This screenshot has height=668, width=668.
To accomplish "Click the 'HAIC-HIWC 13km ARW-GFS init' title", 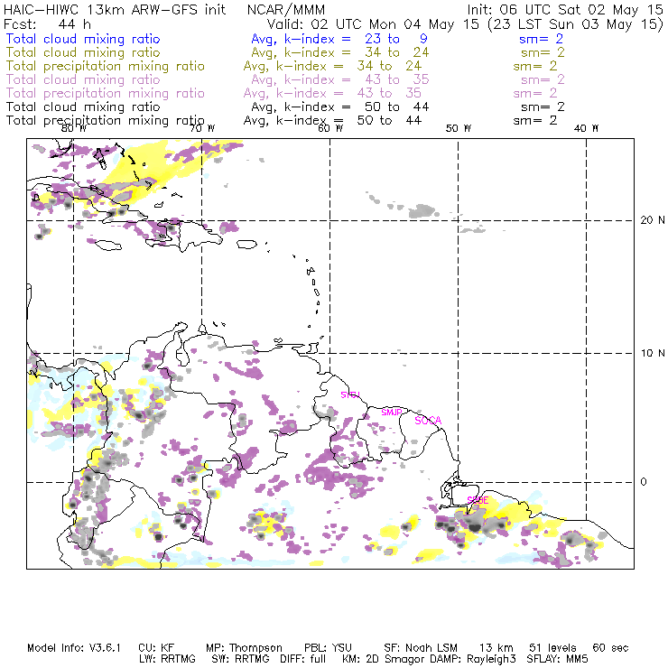I will (115, 10).
